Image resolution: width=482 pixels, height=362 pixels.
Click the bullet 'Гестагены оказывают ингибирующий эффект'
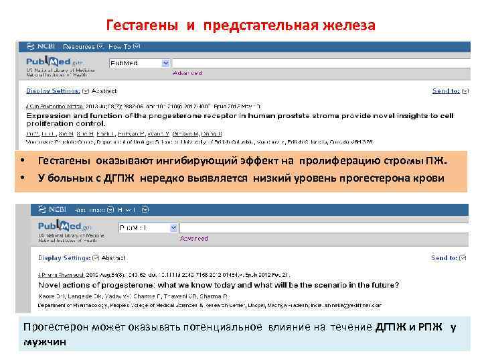[x=242, y=161]
